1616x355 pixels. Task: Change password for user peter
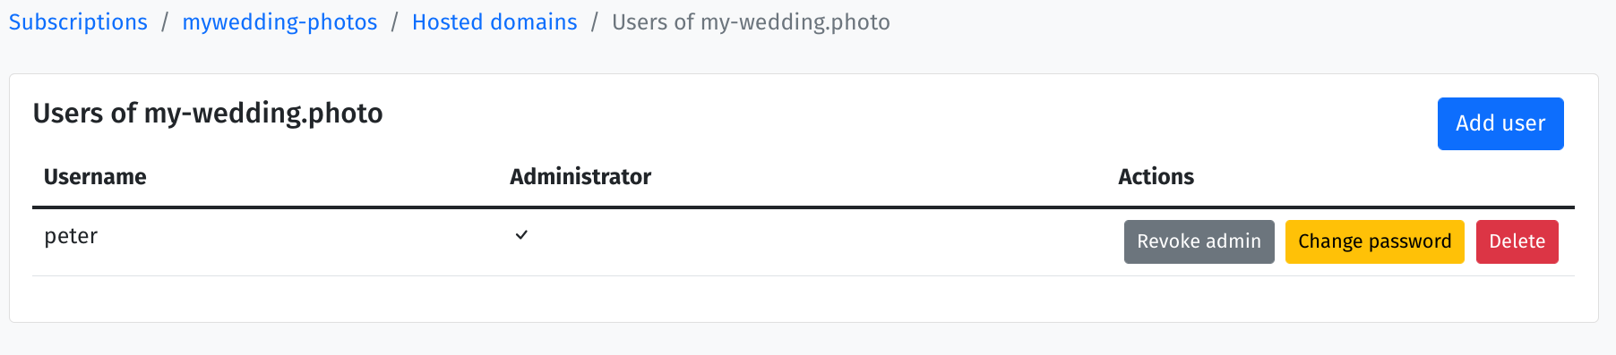click(1374, 241)
